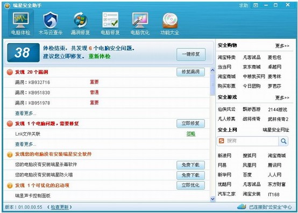
Task: Click the 忽略 ignore link for Lnk文件关联
Action: tap(191, 134)
